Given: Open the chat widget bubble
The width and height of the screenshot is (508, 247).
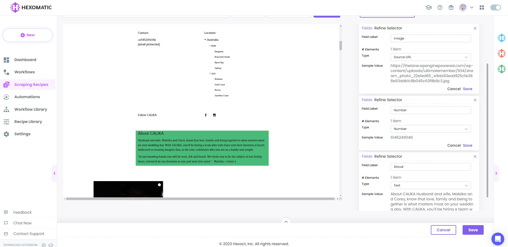Looking at the screenshot, I should tap(498, 239).
